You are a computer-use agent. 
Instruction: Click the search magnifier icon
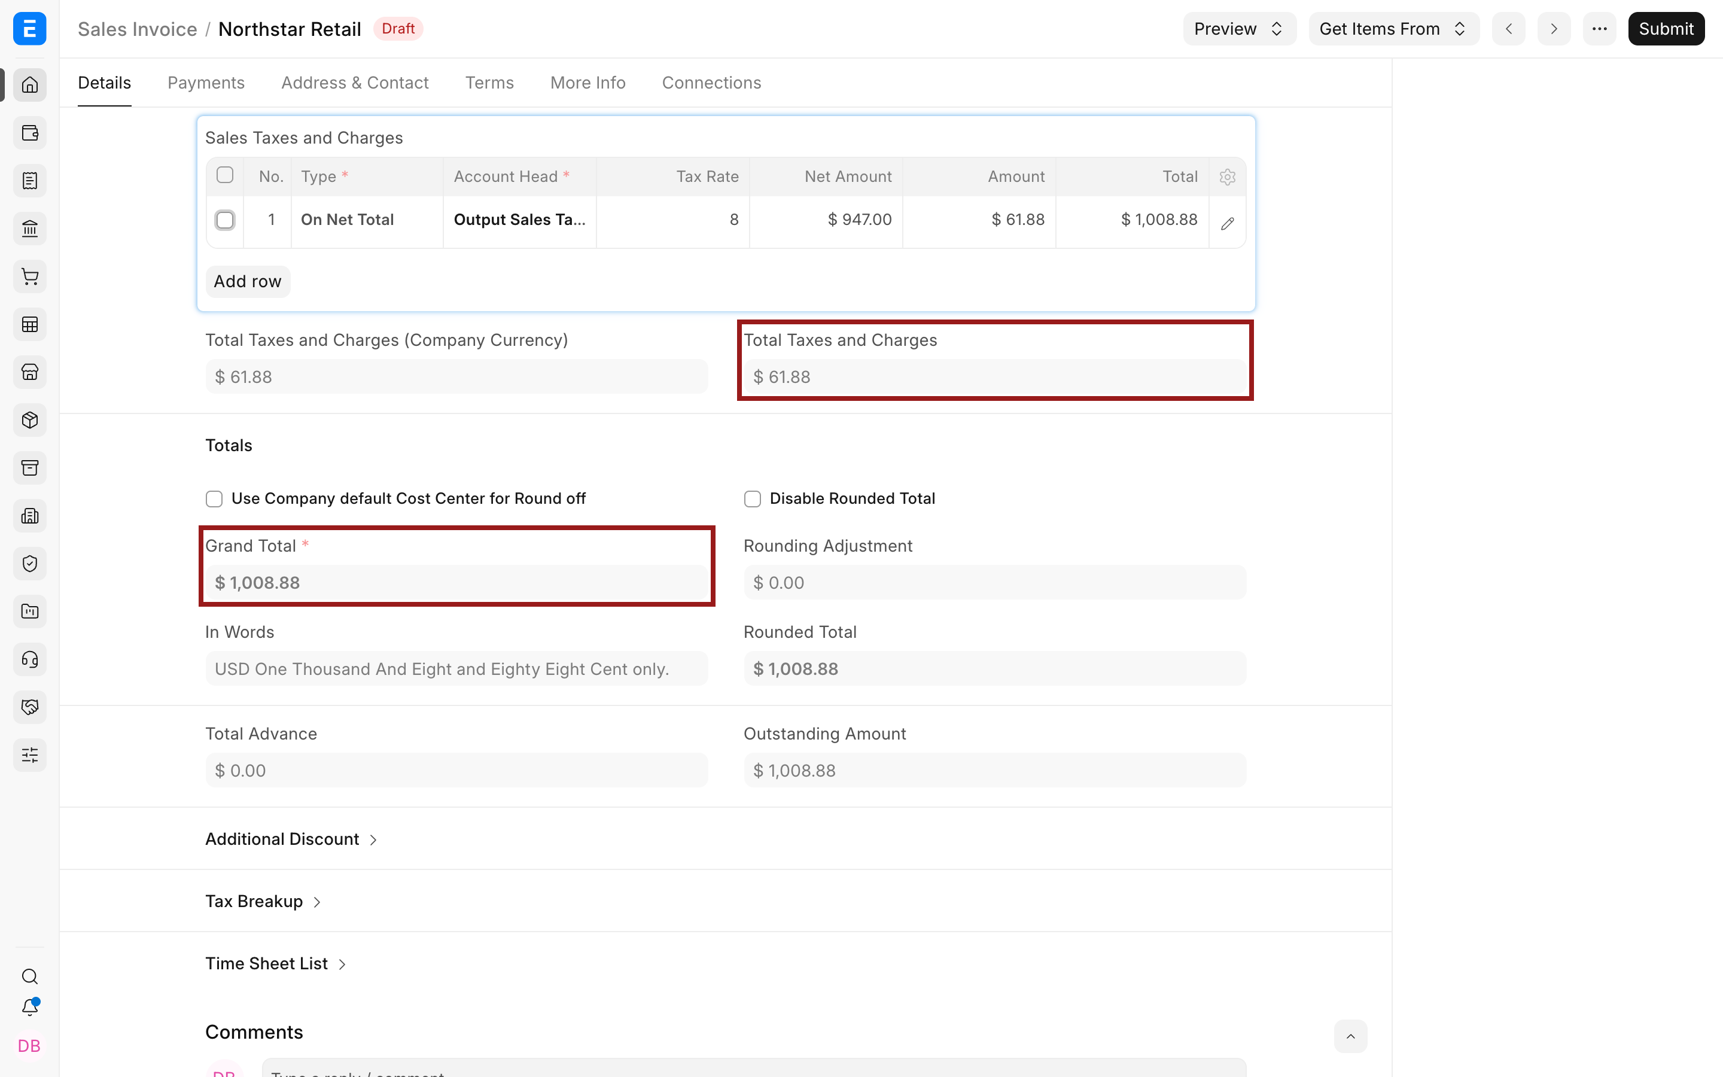[x=30, y=976]
